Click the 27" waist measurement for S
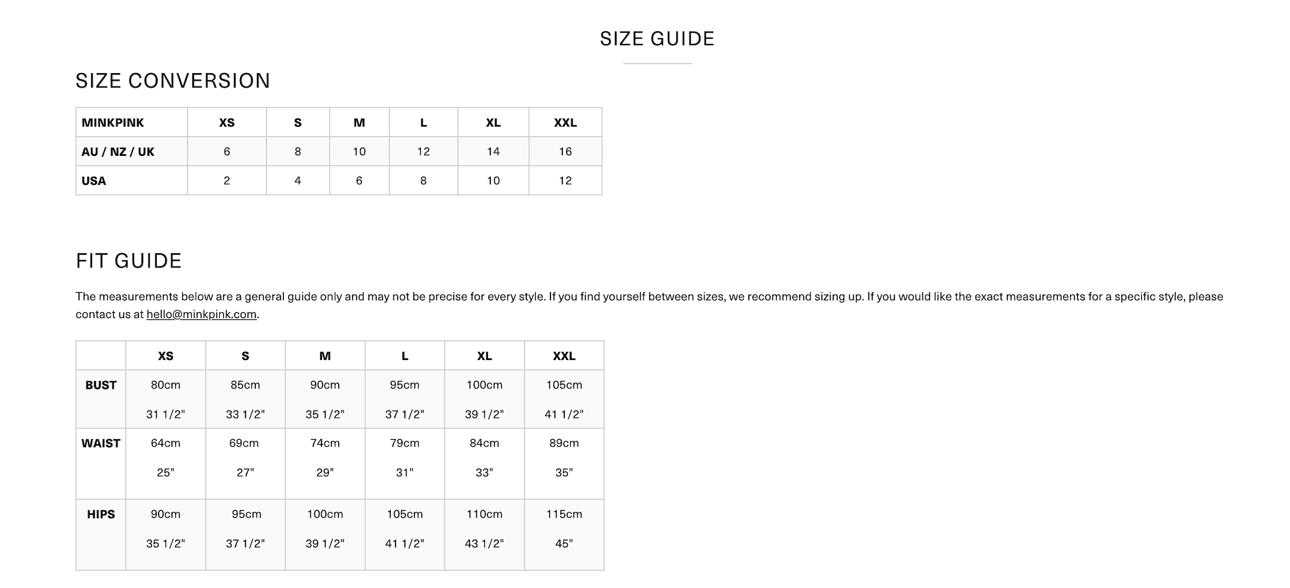Viewport: 1290px width, 588px height. pos(245,473)
